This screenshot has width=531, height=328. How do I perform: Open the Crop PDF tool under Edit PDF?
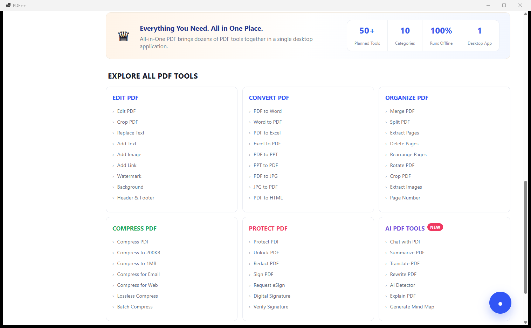[127, 122]
